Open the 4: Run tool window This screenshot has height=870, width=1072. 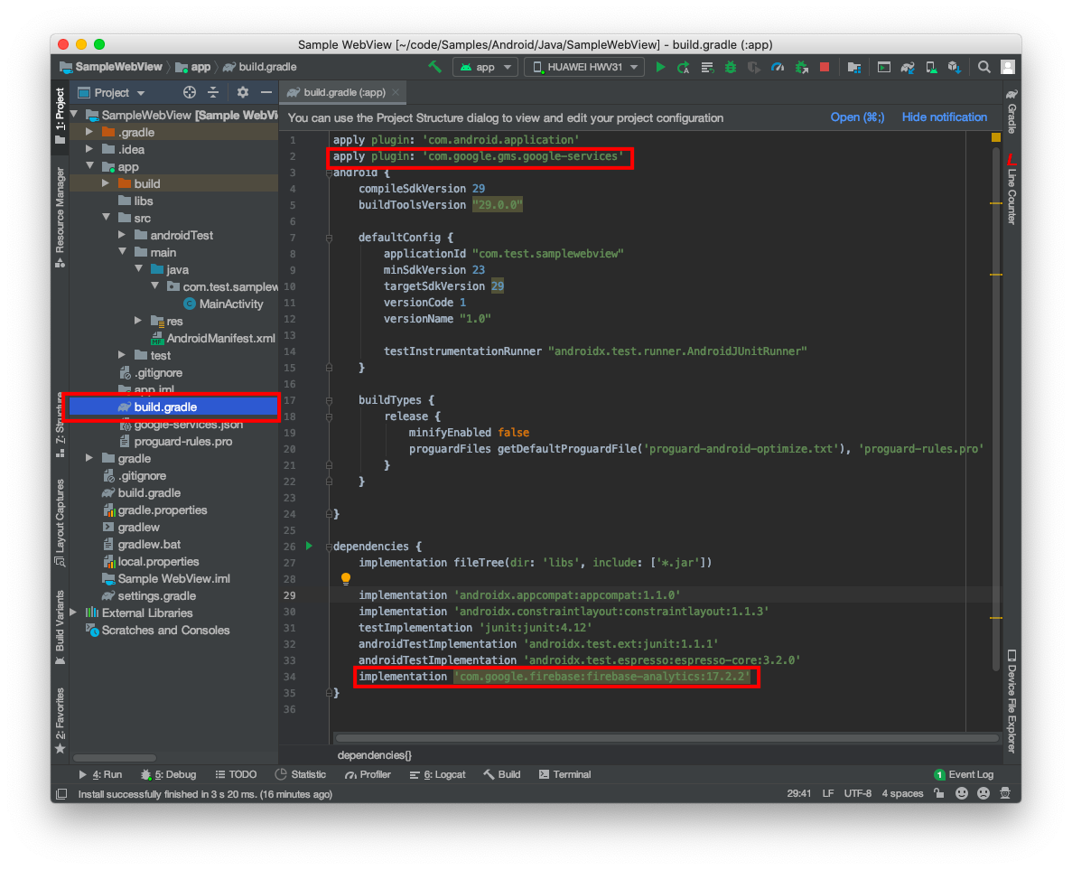[100, 774]
